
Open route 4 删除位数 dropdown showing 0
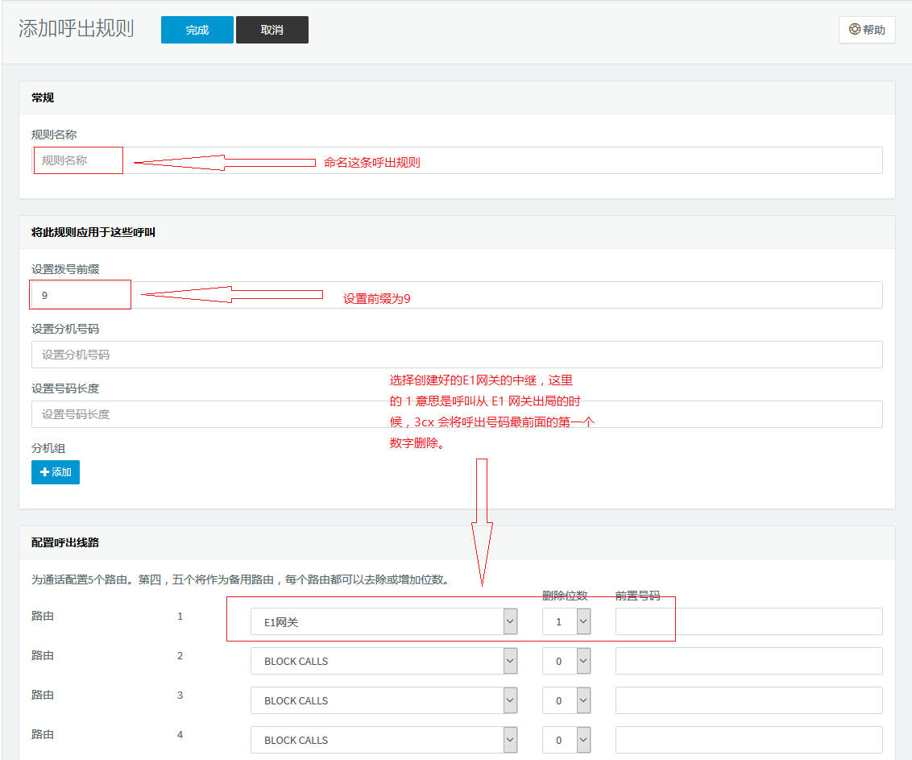566,740
